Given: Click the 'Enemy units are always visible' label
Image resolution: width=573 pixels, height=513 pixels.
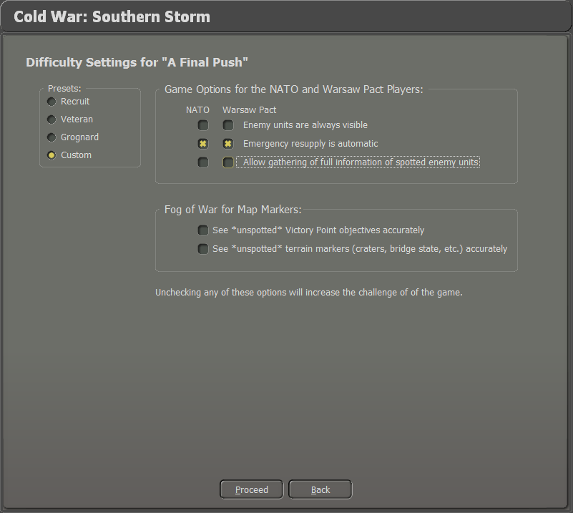Looking at the screenshot, I should tap(305, 125).
